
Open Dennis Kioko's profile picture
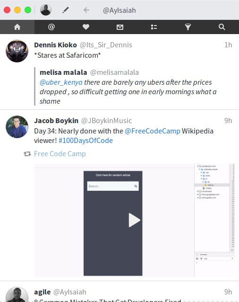(x=17, y=51)
